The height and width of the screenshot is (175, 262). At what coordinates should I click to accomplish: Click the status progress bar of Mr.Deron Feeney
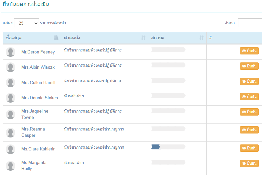click(x=168, y=49)
